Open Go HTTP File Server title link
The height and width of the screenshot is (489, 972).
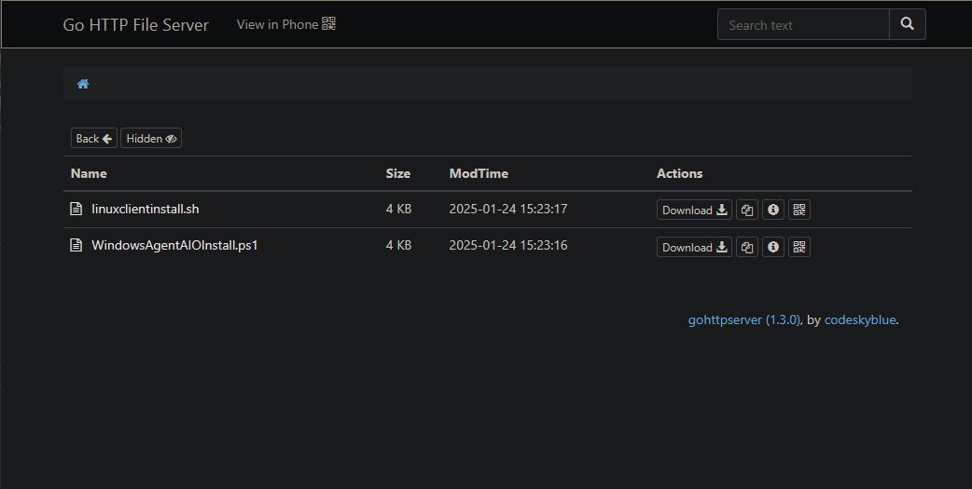tap(136, 25)
